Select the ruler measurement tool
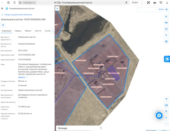The height and width of the screenshot is (131, 170). pos(166,23)
